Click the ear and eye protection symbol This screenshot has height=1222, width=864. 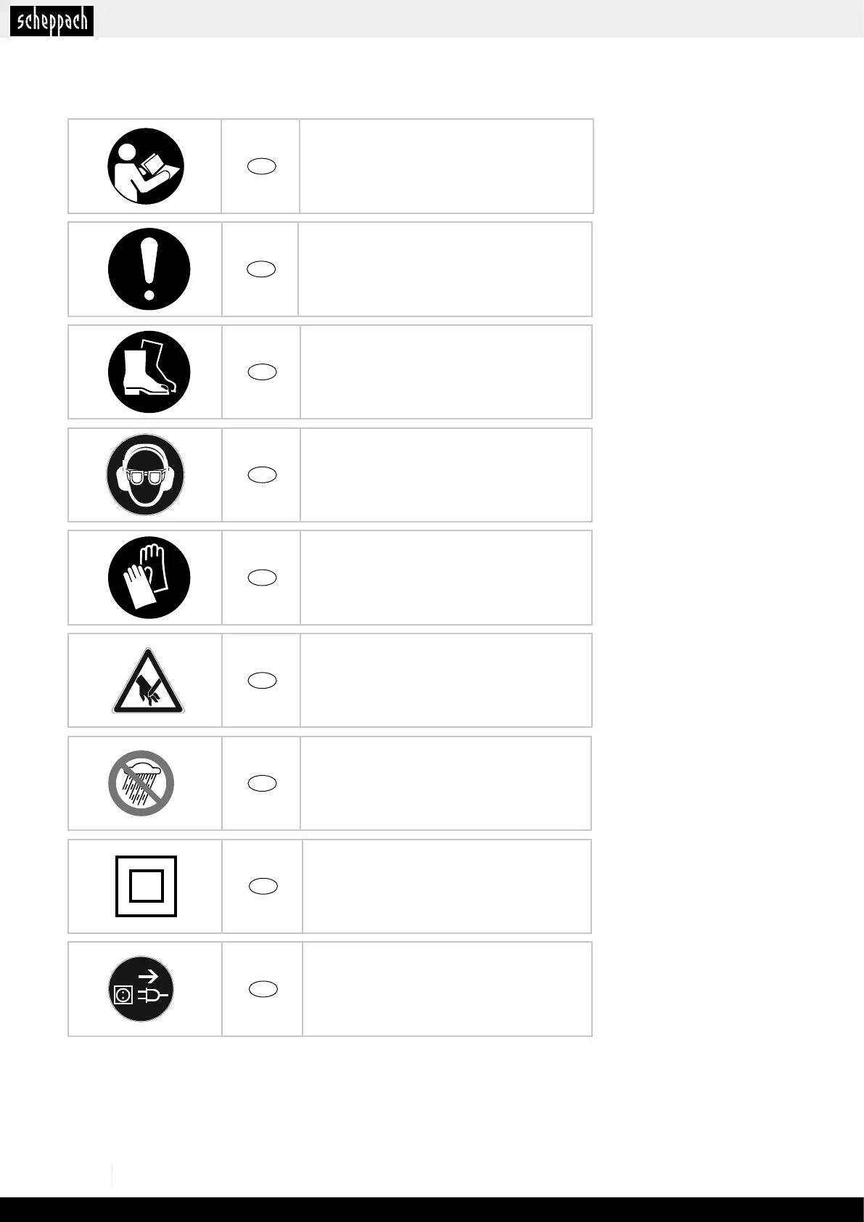click(x=146, y=475)
